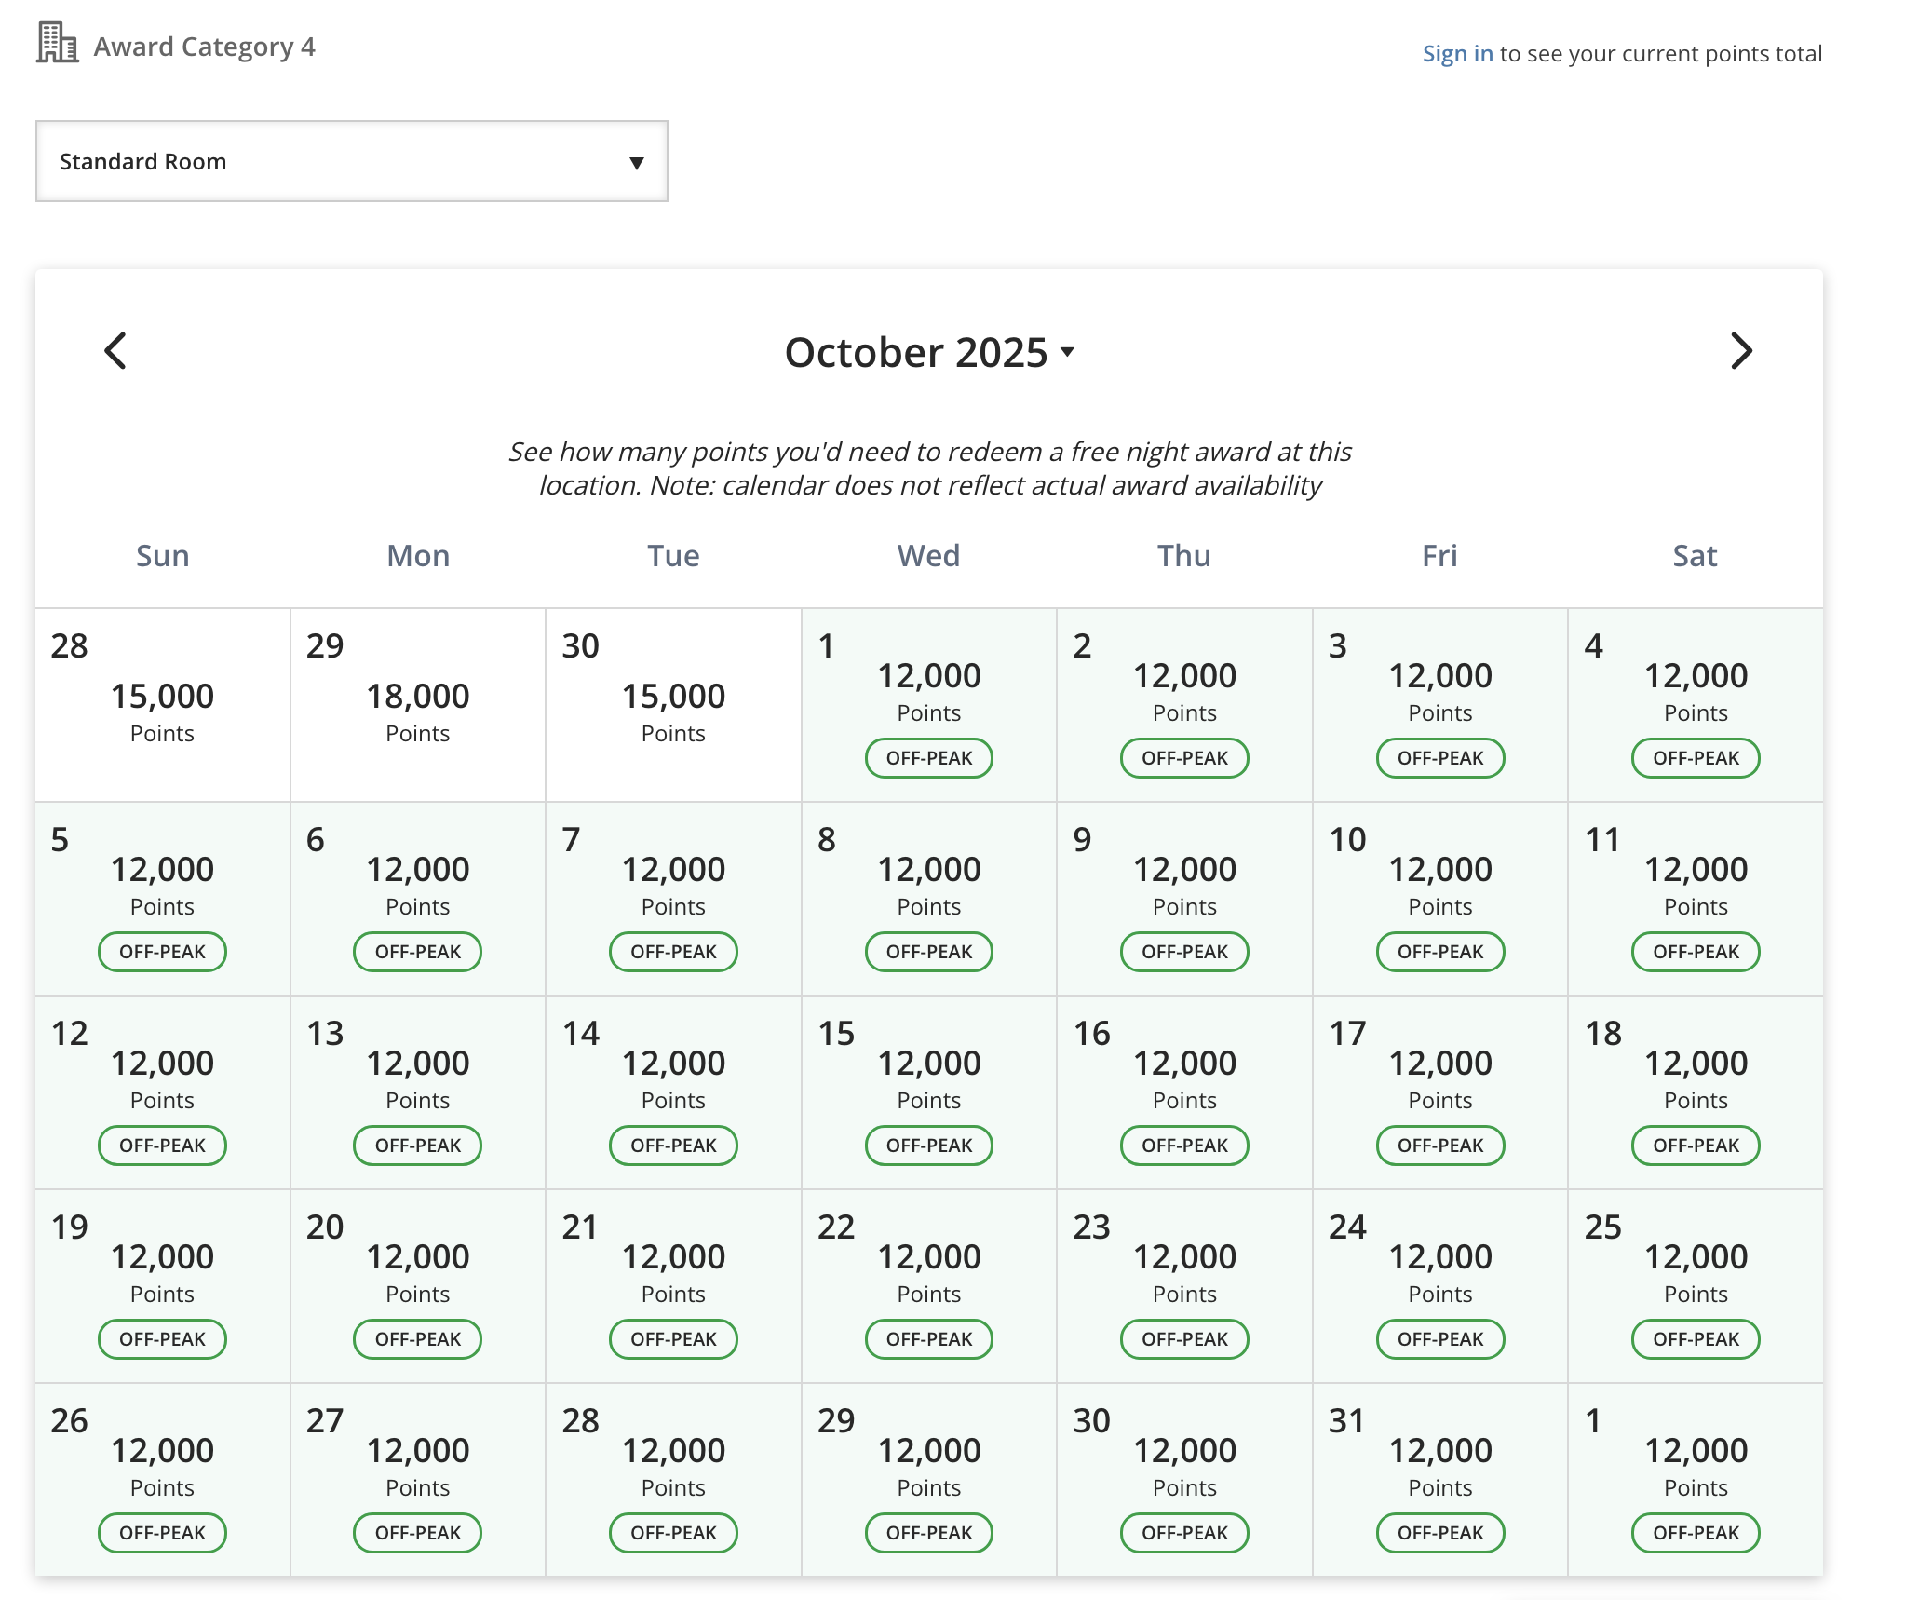This screenshot has height=1600, width=1905.
Task: Choose November 1 in the last row
Action: click(x=1696, y=1480)
